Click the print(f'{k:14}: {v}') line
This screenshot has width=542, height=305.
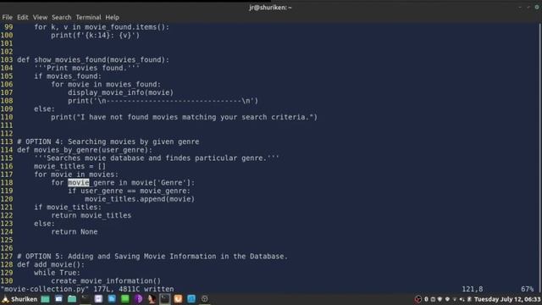96,36
